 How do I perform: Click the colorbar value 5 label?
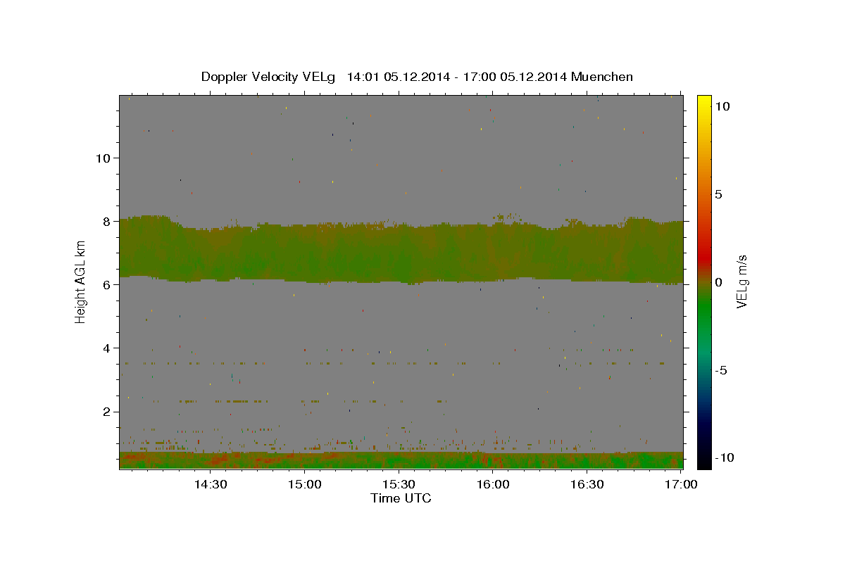tap(718, 194)
